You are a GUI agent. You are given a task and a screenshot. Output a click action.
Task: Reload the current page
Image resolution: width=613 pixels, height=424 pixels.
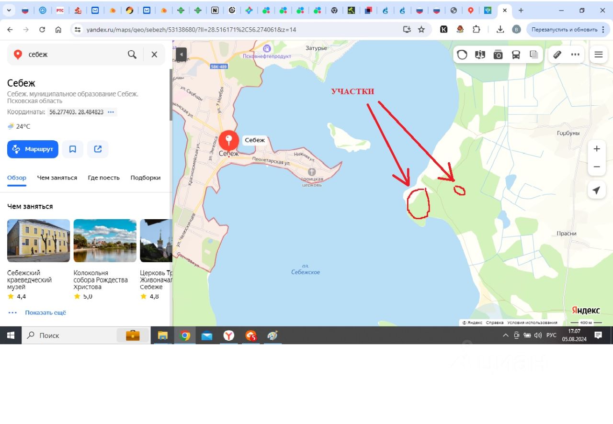(42, 30)
